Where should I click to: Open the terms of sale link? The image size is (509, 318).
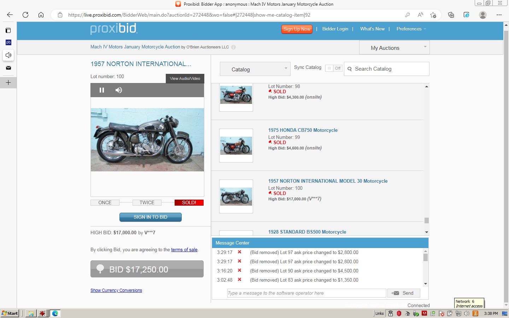point(184,249)
